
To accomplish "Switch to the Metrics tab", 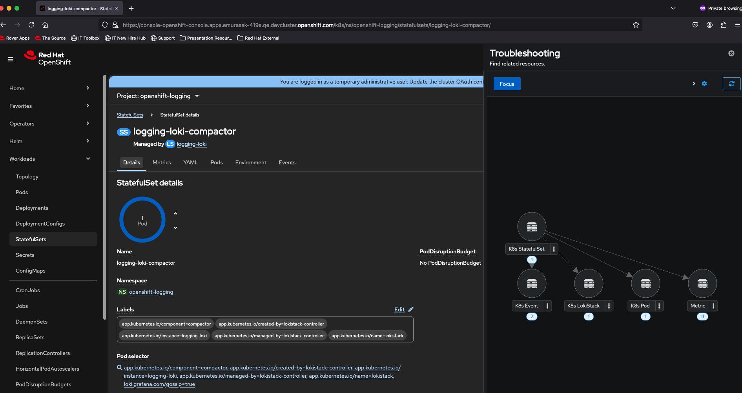I will pyautogui.click(x=162, y=162).
